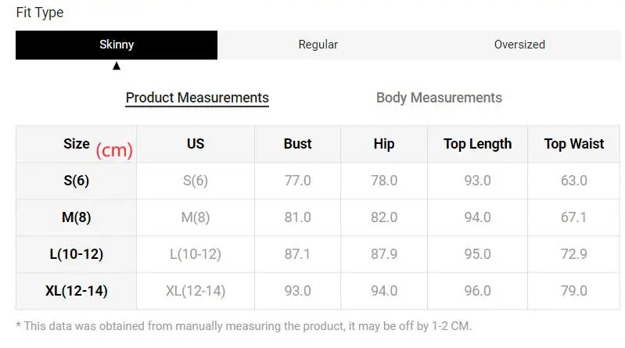Open the Product Measurements tab
This screenshot has width=625, height=348.
(x=197, y=98)
